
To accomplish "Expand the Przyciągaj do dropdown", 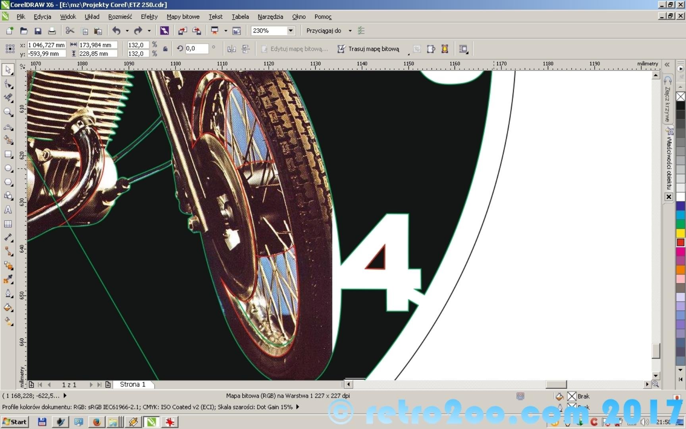I will pos(350,31).
